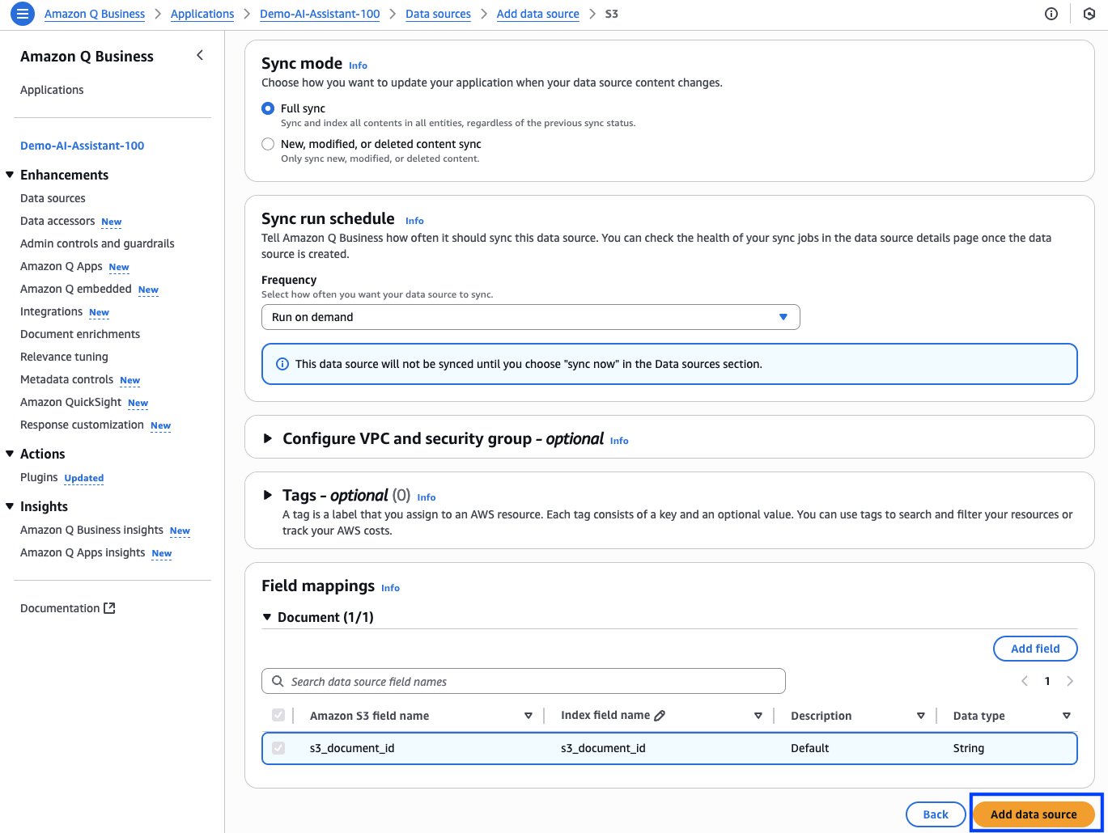Go to Add data source breadcrumb
The width and height of the screenshot is (1108, 833).
click(x=538, y=14)
